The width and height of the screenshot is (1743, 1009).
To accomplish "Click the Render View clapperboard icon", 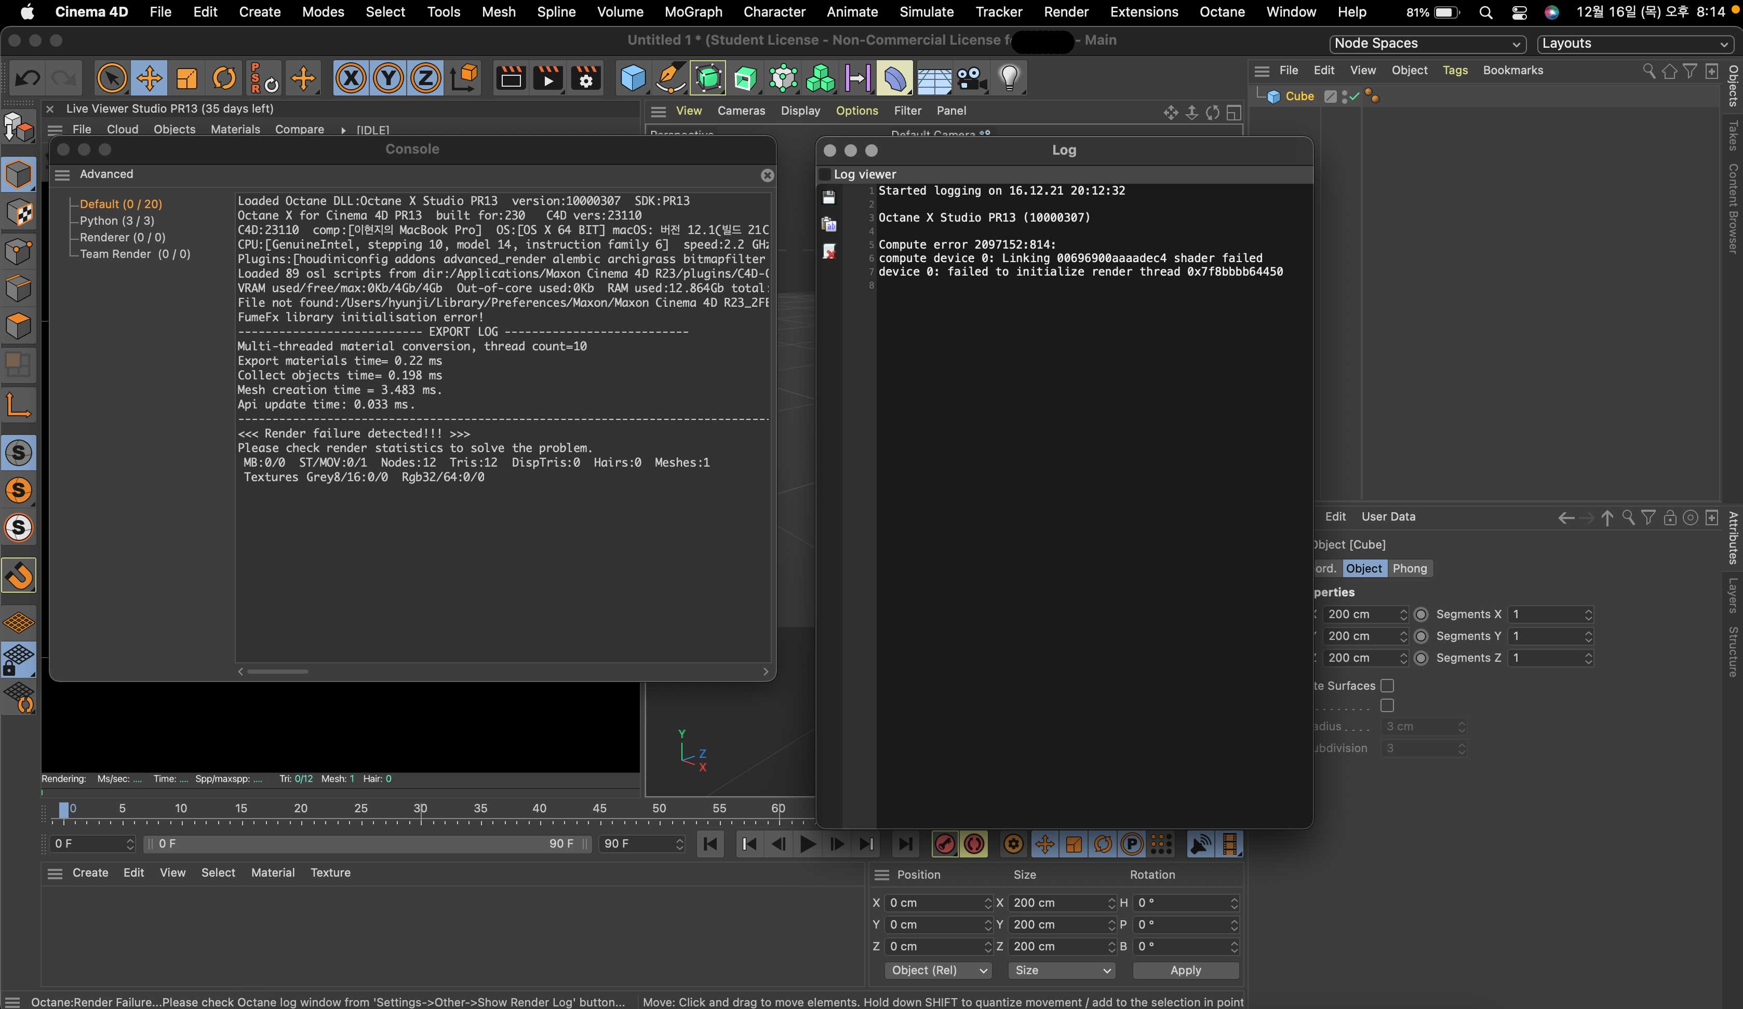I will pos(511,77).
